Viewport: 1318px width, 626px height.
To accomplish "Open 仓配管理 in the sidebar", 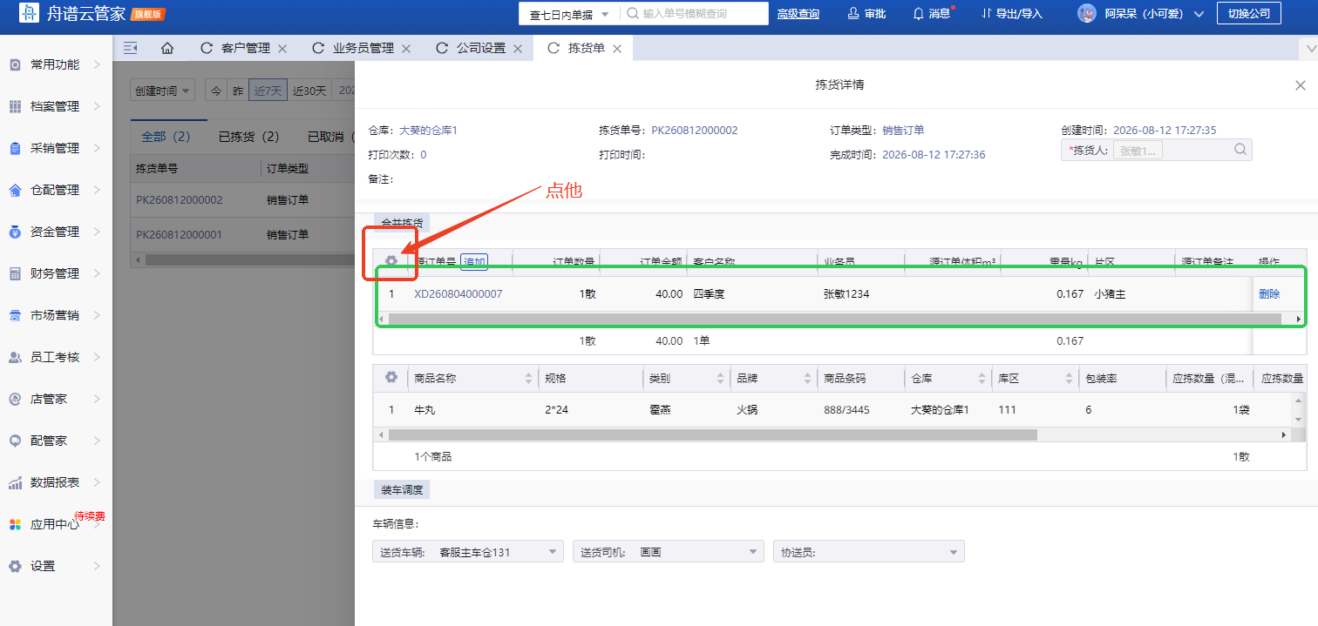I will point(56,190).
